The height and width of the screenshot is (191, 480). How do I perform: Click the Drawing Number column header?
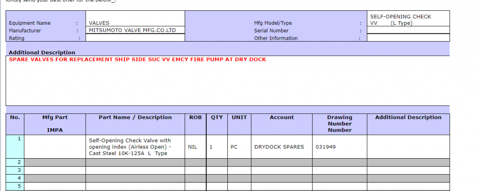[339, 124]
